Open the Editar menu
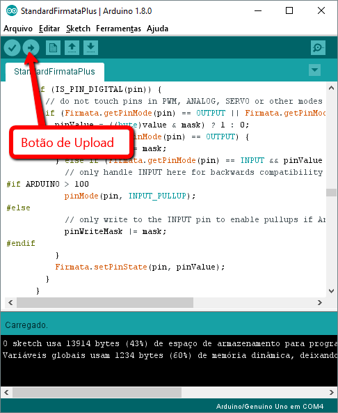Viewport: 338px width, 413px height. pyautogui.click(x=49, y=29)
